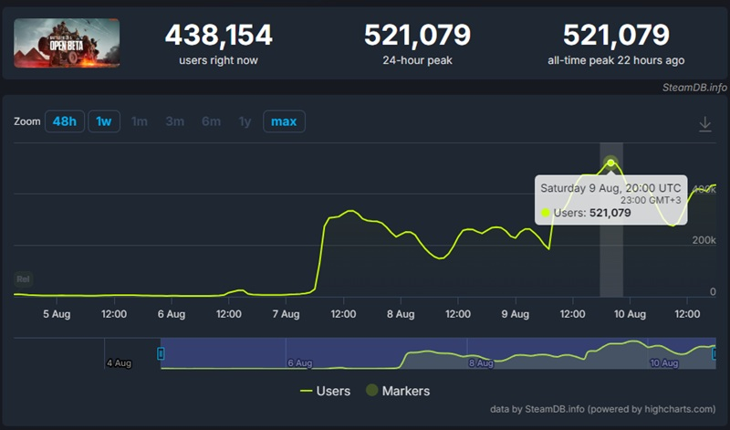Open the Open Beta game thumbnail
Image resolution: width=730 pixels, height=430 pixels.
coord(67,44)
